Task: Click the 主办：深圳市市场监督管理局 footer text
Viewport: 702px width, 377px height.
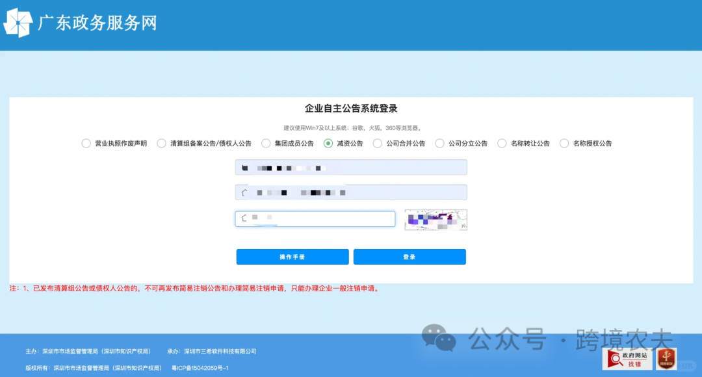Action: coord(89,352)
